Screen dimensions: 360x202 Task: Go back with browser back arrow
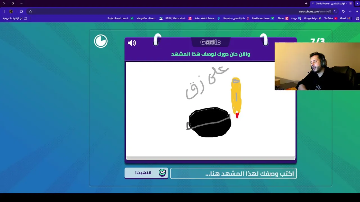pyautogui.click(x=357, y=12)
